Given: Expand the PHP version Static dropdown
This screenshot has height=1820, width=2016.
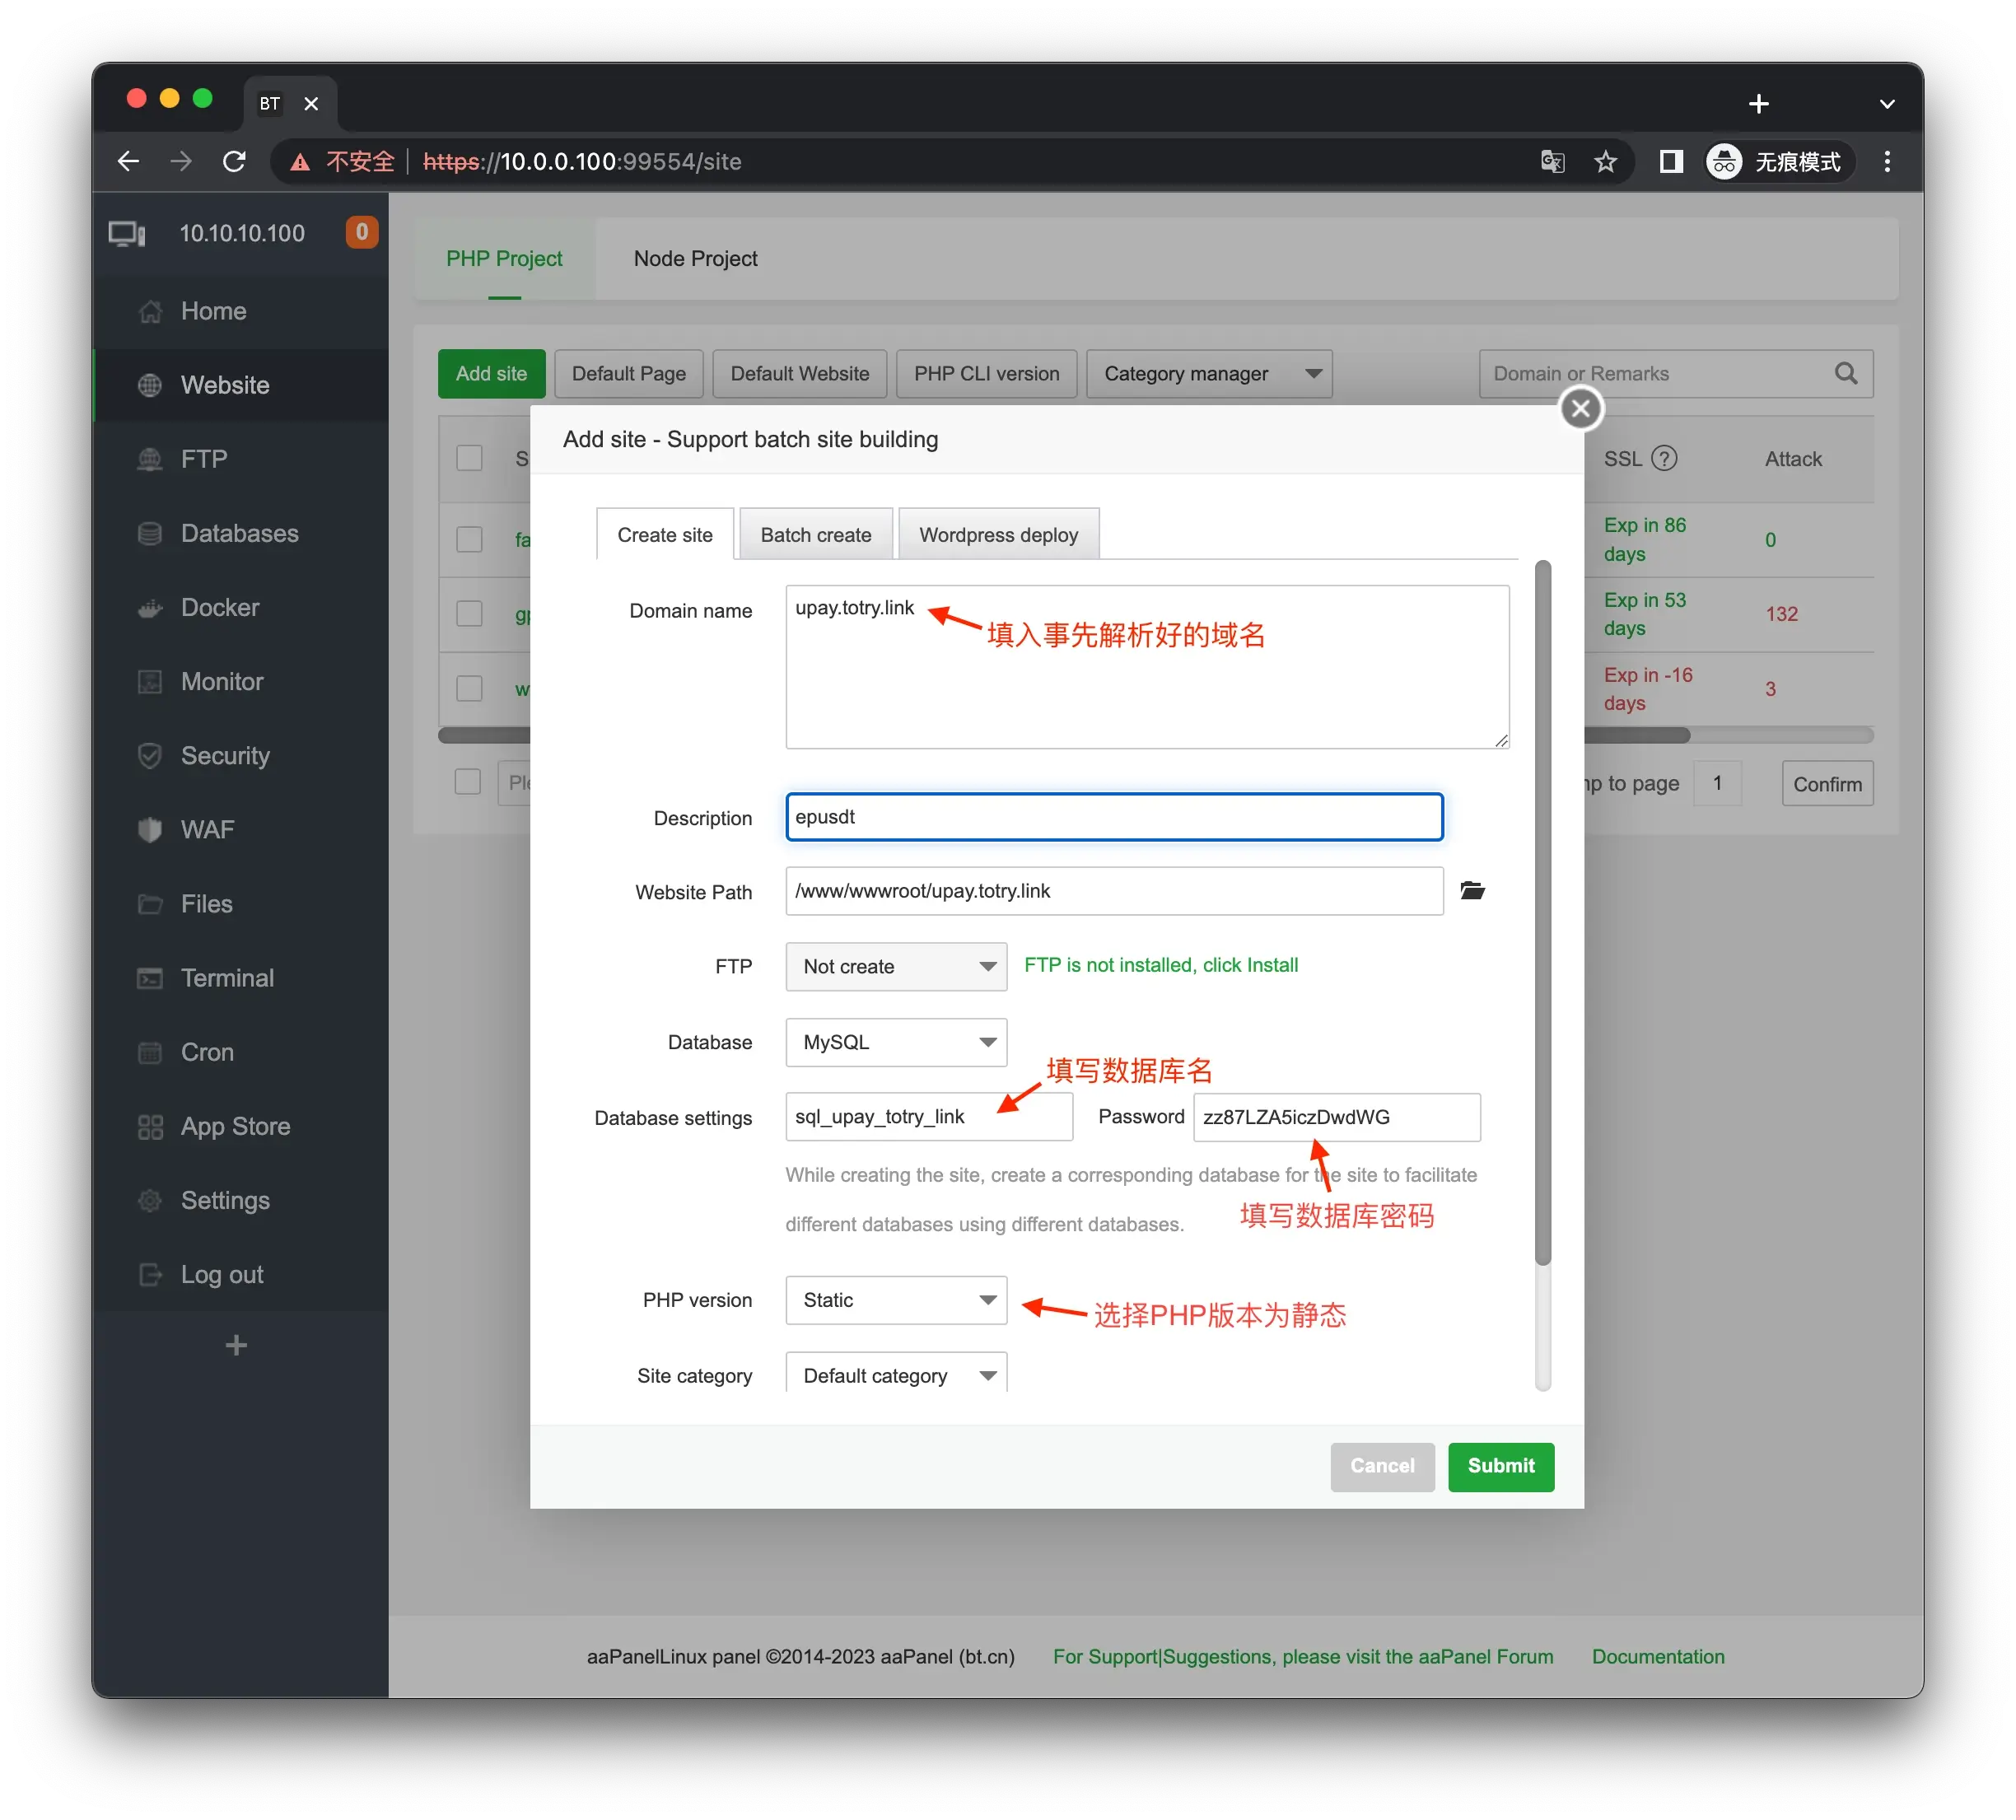Looking at the screenshot, I should (896, 1300).
